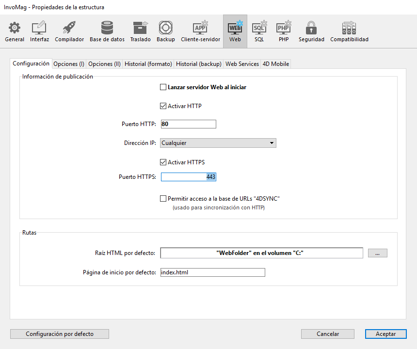Click the Aceptar button
This screenshot has width=417, height=349.
385,334
